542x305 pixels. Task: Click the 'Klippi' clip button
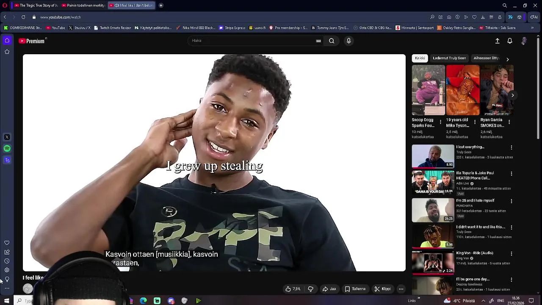(x=382, y=289)
